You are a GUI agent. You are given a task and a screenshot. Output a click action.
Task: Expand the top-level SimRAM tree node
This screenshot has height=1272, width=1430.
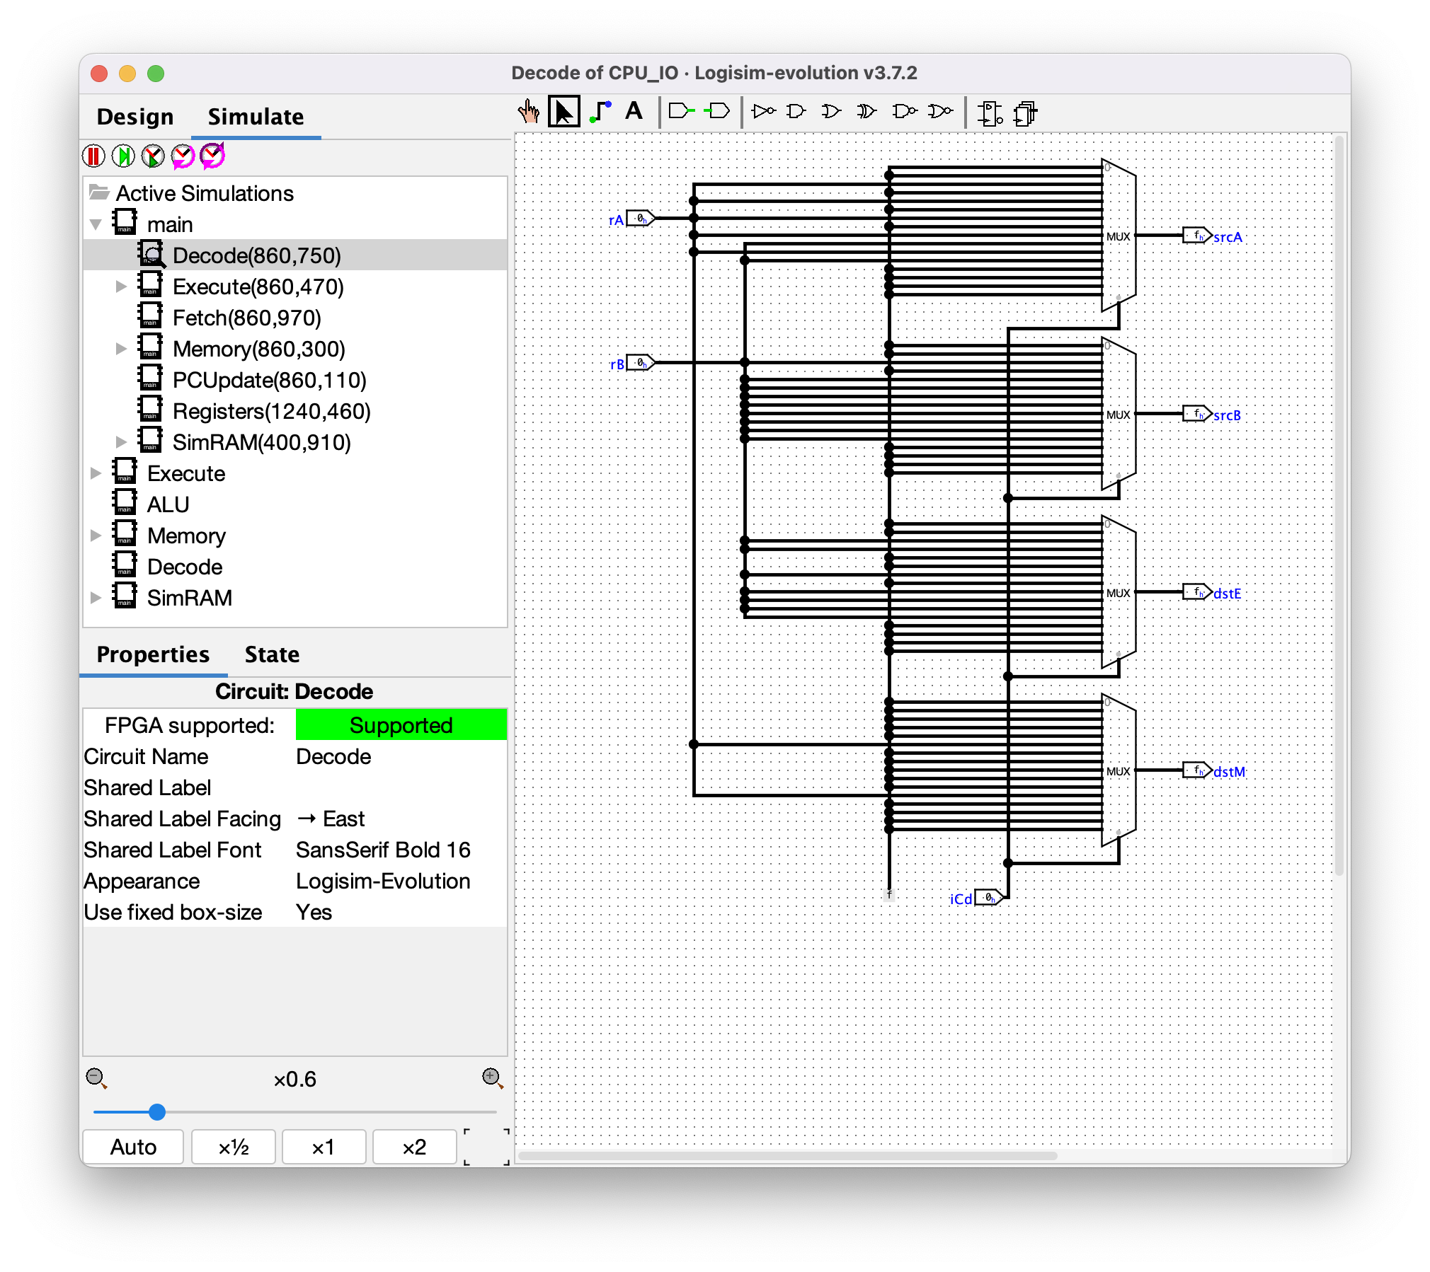click(96, 598)
